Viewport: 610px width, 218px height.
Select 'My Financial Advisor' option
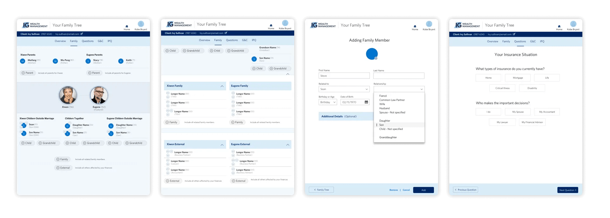pyautogui.click(x=532, y=122)
